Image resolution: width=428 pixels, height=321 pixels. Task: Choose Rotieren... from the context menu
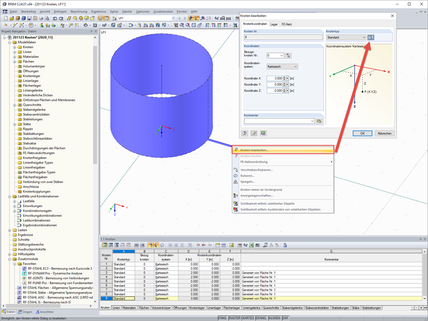click(247, 176)
